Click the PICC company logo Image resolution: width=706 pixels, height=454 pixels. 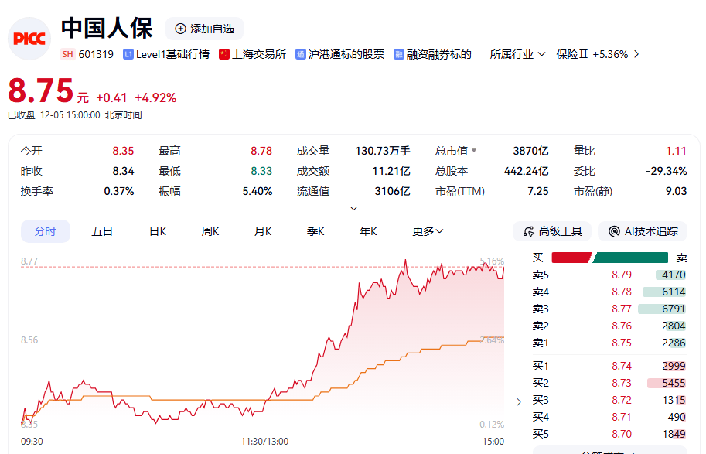click(x=29, y=39)
